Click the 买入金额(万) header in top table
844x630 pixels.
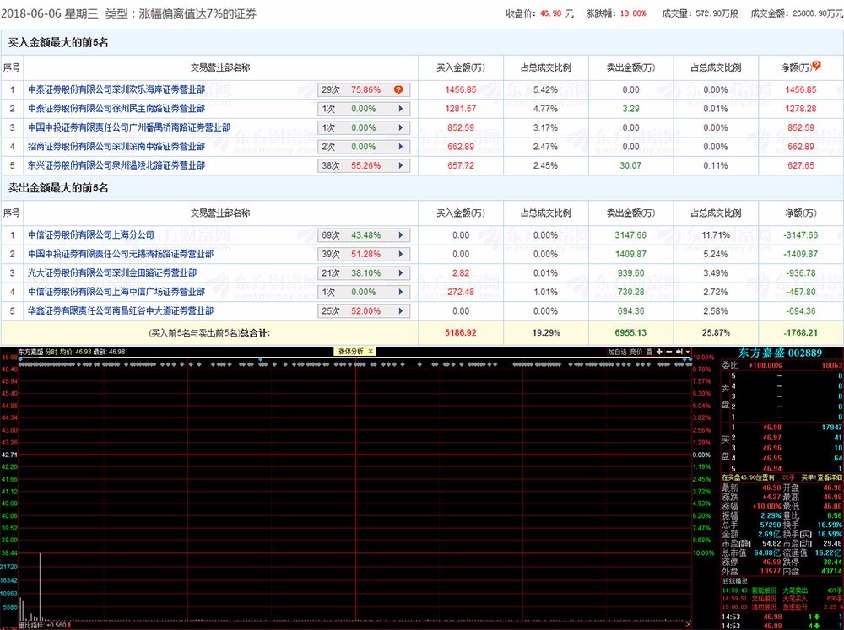pos(461,67)
